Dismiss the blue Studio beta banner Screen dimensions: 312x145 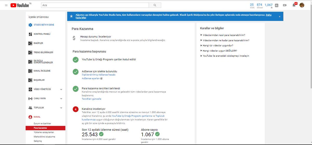279,16
